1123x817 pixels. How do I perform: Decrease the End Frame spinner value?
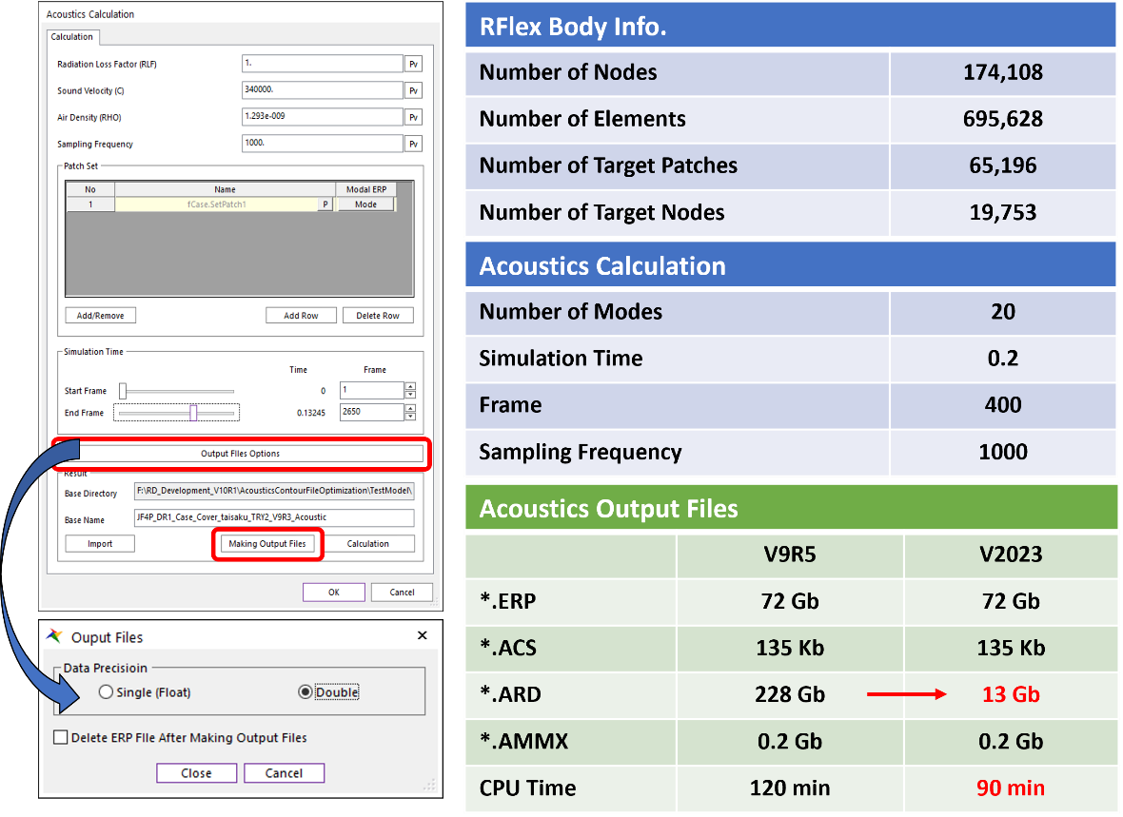coord(410,417)
